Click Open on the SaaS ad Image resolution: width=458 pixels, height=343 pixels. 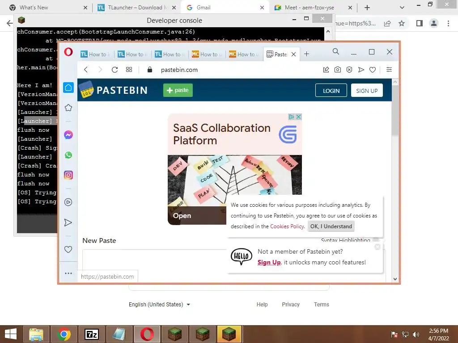pyautogui.click(x=182, y=216)
